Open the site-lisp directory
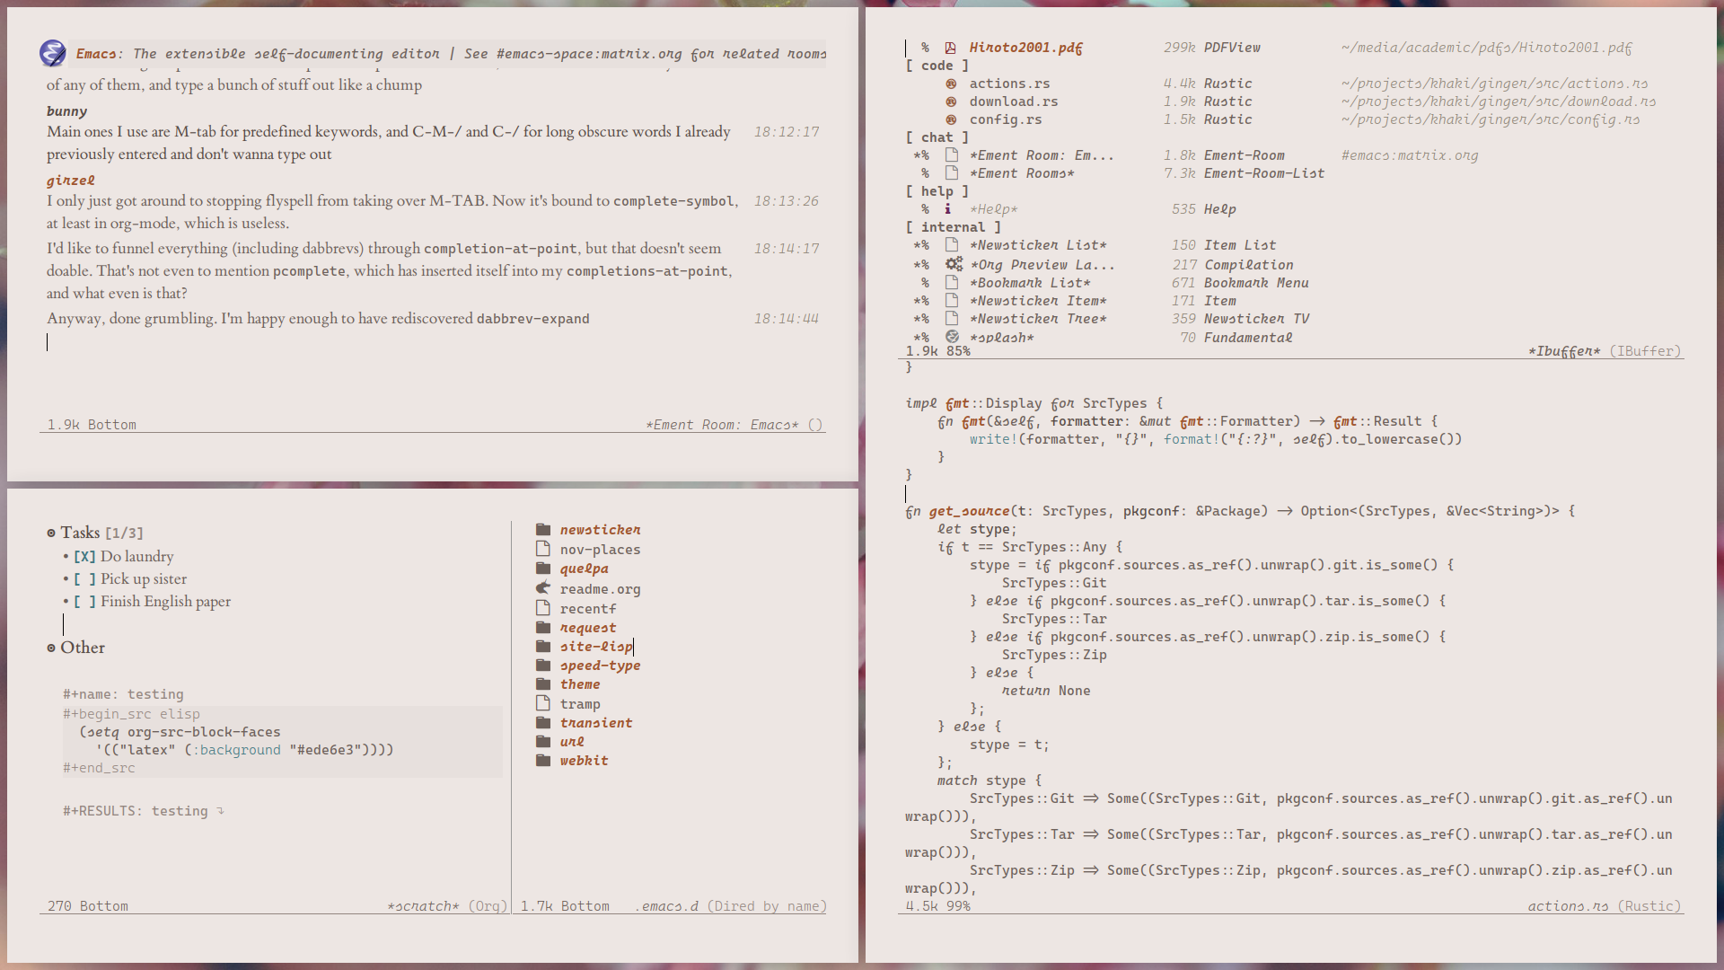Viewport: 1724px width, 970px height. coord(595,647)
